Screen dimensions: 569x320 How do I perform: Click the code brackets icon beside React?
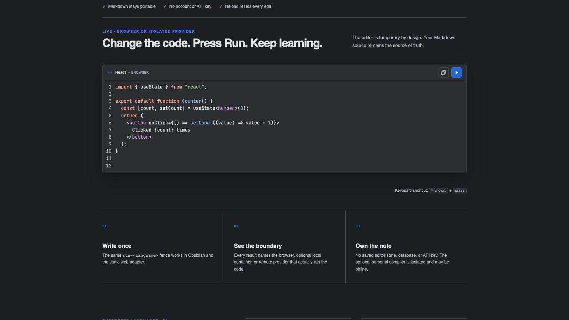pyautogui.click(x=110, y=72)
